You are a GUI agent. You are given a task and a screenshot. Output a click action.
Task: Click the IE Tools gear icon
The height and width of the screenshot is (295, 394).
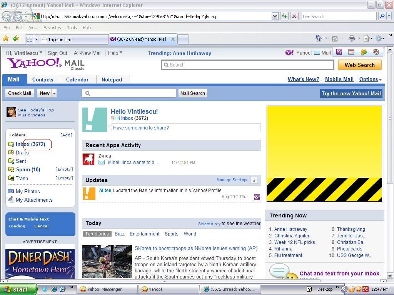379,38
